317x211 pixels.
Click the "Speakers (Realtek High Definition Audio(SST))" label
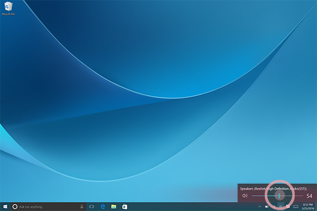[273, 189]
